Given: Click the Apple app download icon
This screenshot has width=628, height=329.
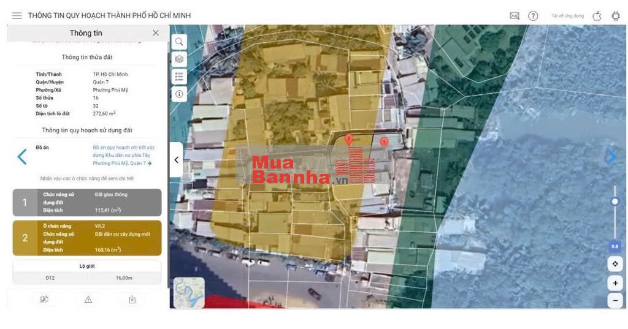Looking at the screenshot, I should coord(597,16).
